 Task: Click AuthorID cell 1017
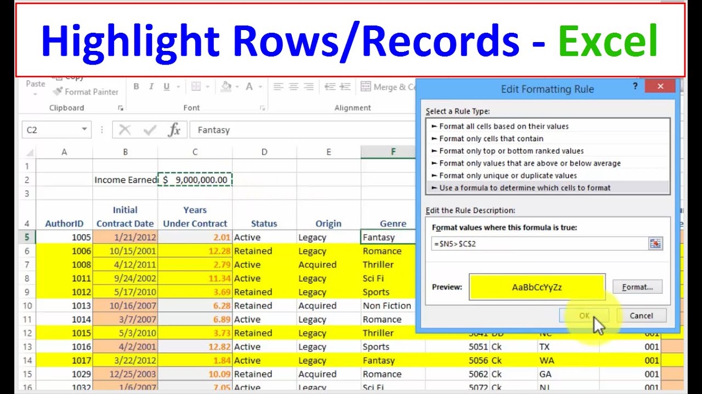tap(64, 361)
